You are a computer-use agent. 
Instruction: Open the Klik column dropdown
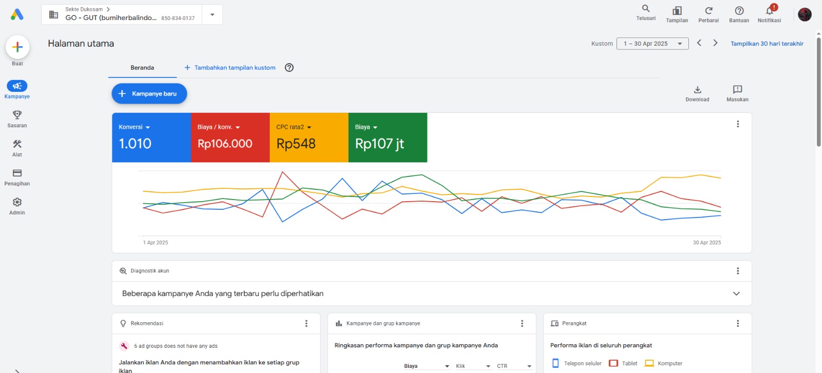tap(473, 366)
